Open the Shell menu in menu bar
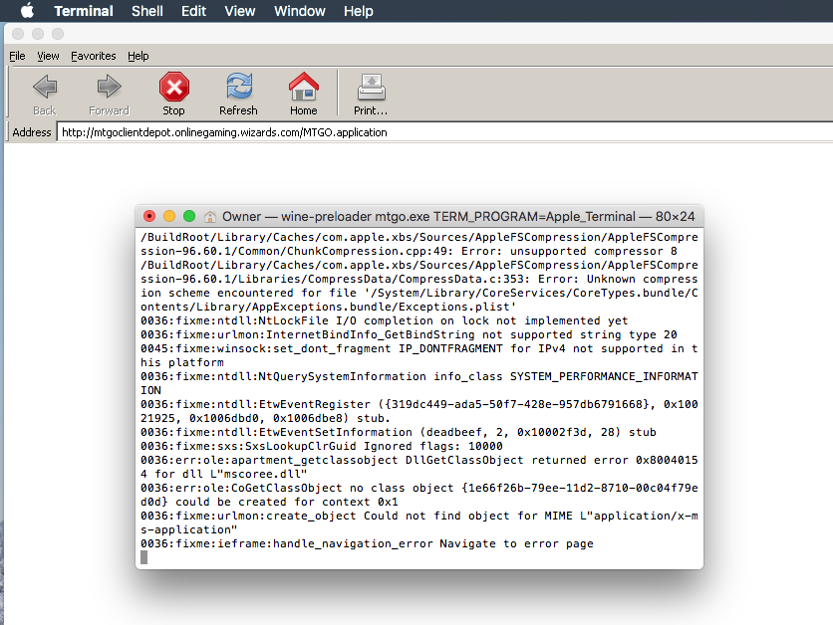 click(x=147, y=11)
